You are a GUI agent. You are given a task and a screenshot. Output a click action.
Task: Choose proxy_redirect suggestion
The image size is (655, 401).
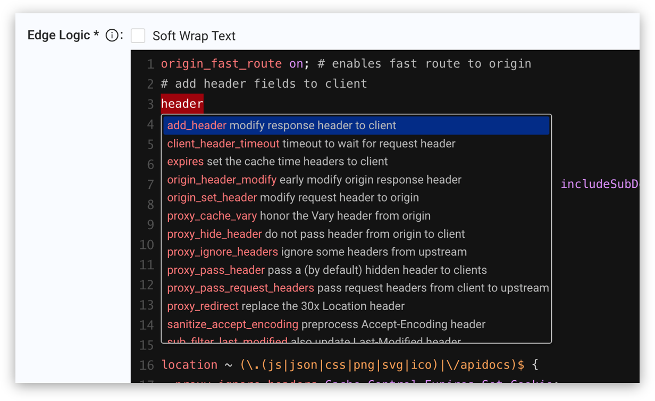(x=356, y=306)
